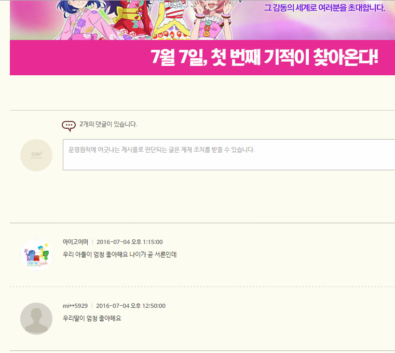Screen dimensions: 395x353
Task: Click timestamp 2016-07-04 오후 1:15:00
Action: pos(129,242)
